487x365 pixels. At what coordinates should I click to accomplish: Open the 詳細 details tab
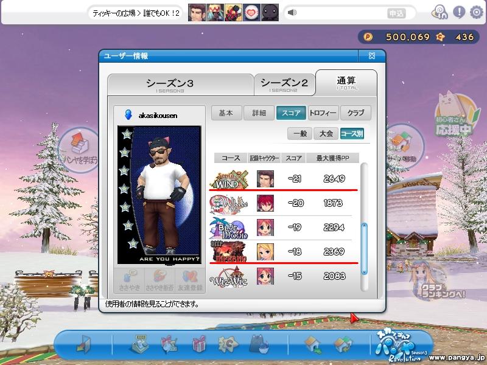coord(259,113)
